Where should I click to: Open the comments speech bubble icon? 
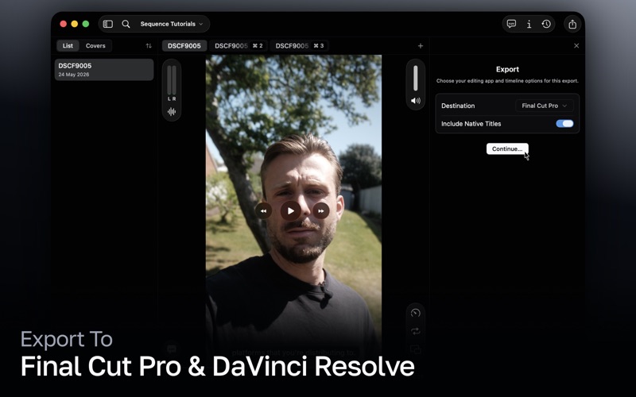click(511, 24)
